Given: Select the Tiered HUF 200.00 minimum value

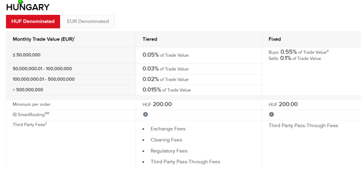Looking at the screenshot, I should click(x=157, y=105).
